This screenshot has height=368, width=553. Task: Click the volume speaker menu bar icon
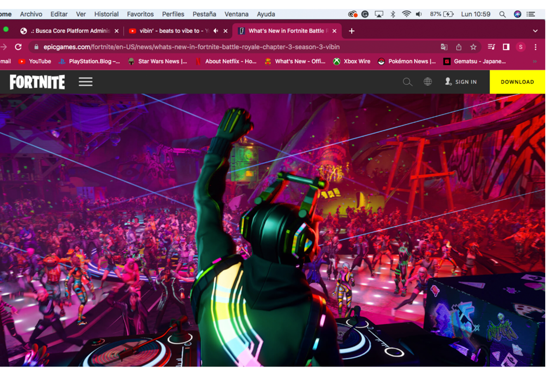(x=419, y=14)
